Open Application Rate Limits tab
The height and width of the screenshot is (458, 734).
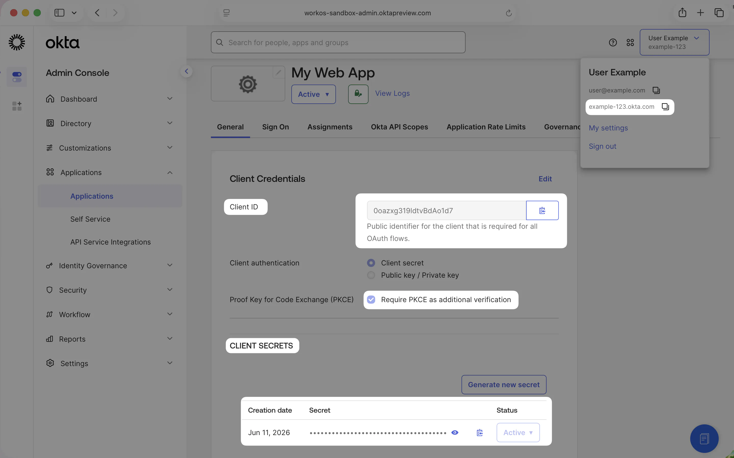(486, 127)
